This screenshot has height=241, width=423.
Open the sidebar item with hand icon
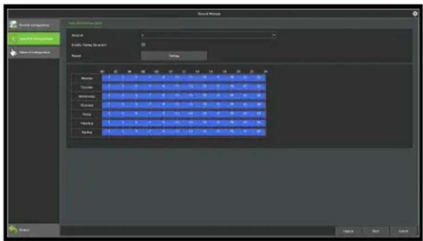(34, 52)
